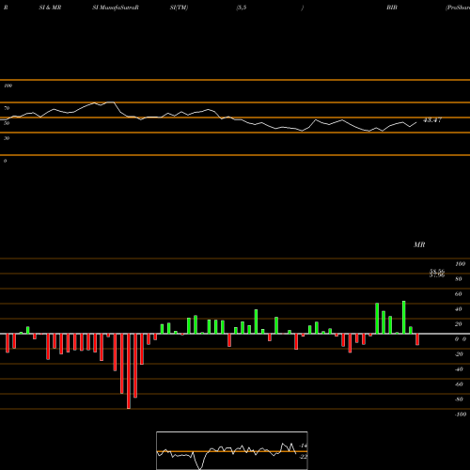Click the RSI axis label '70'
The width and height of the screenshot is (470, 470).
7,108
